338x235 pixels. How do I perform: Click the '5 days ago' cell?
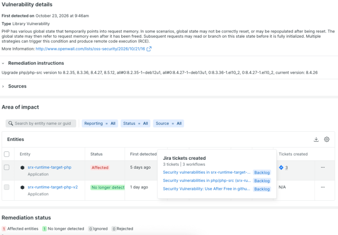pos(140,167)
